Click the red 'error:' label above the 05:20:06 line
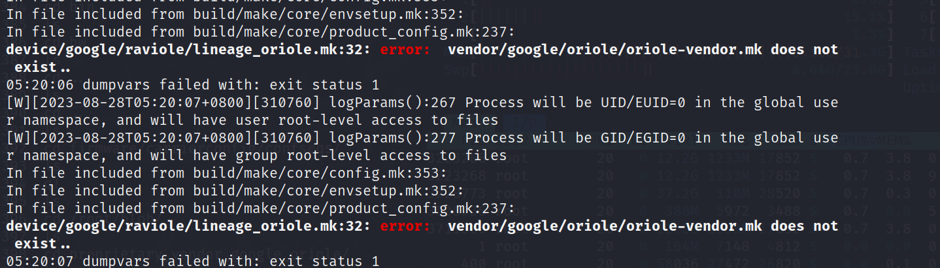The width and height of the screenshot is (940, 268). point(405,49)
